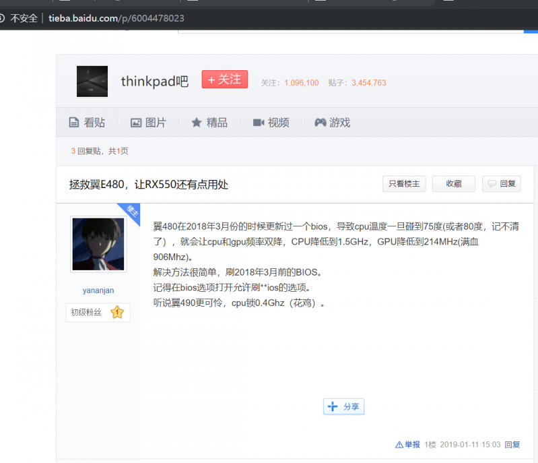Viewport: 538px width, 463px height.
Task: Click the gold star level 1 icon
Action: 117,312
